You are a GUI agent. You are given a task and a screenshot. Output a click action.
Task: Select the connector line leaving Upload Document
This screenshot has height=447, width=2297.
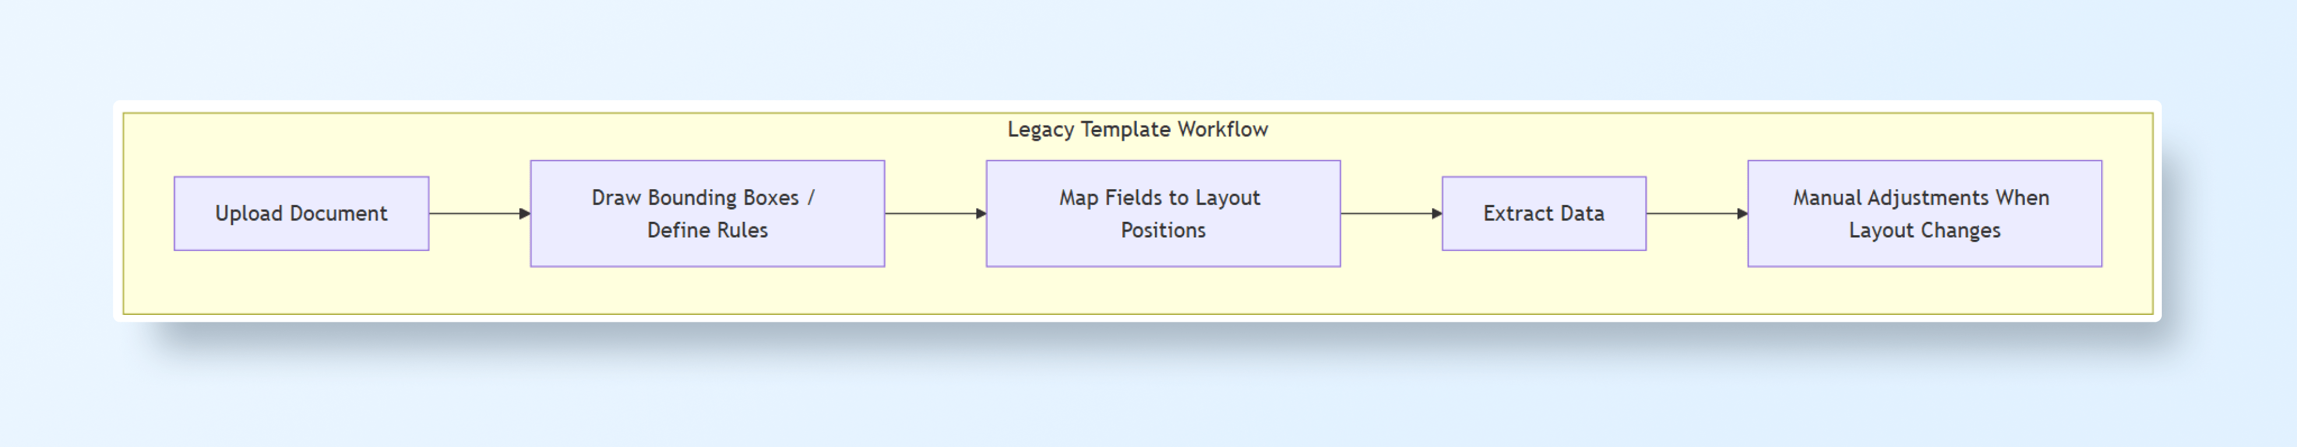pos(473,214)
